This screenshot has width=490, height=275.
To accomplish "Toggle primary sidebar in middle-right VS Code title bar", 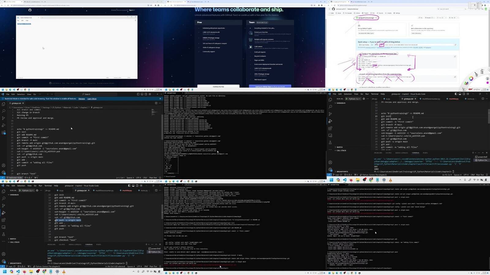I will [x=456, y=94].
